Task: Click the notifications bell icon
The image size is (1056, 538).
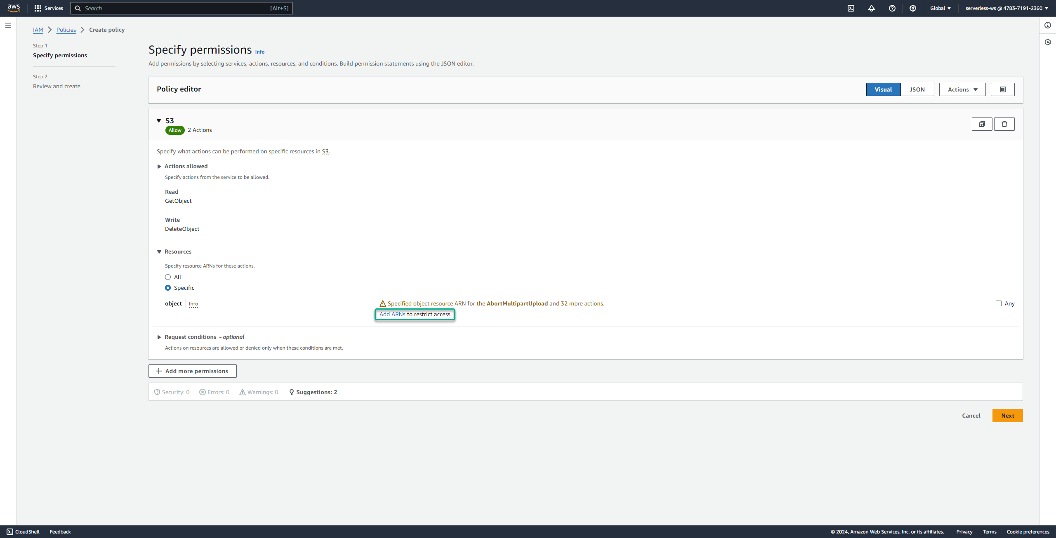Action: [x=871, y=8]
